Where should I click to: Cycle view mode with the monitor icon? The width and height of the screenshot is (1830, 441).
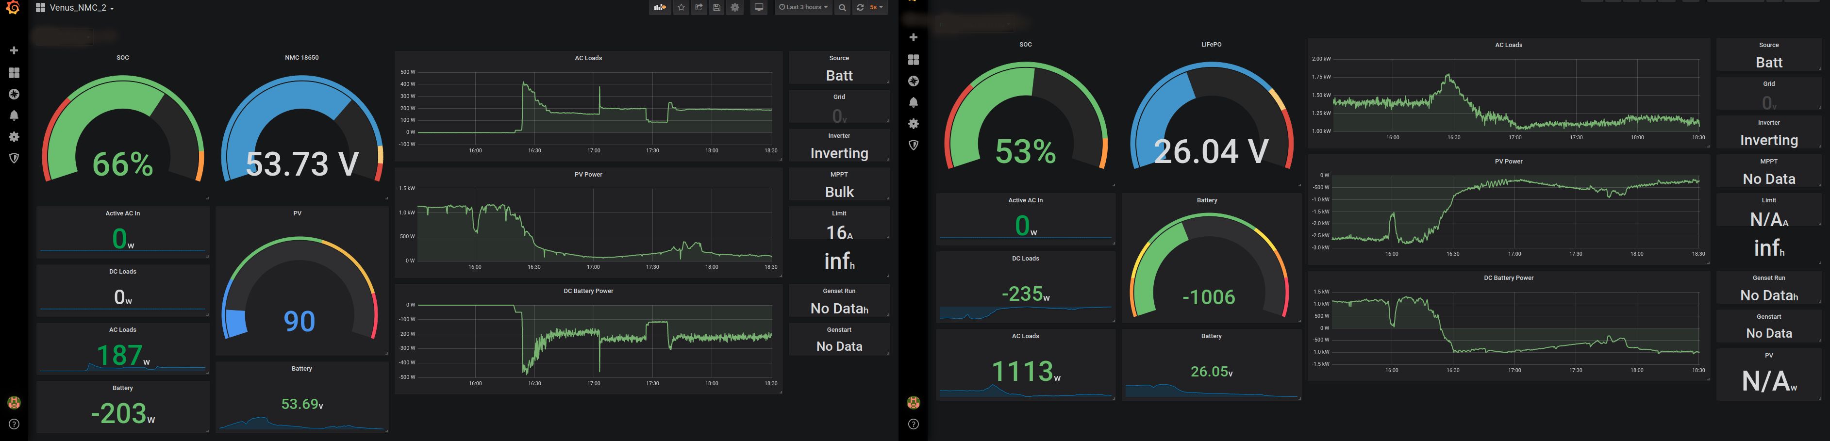[x=759, y=8]
